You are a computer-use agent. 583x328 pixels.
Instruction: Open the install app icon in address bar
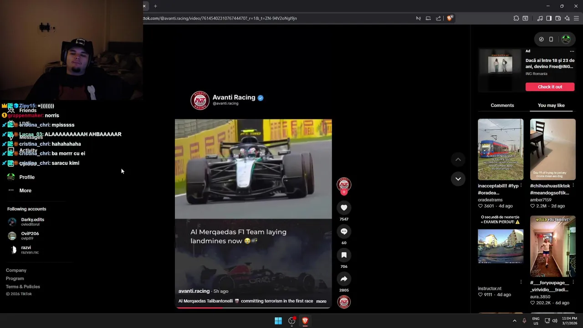click(x=428, y=18)
